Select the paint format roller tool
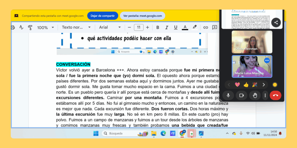Image resolution: width=297 pixels, height=148 pixels. [30, 27]
